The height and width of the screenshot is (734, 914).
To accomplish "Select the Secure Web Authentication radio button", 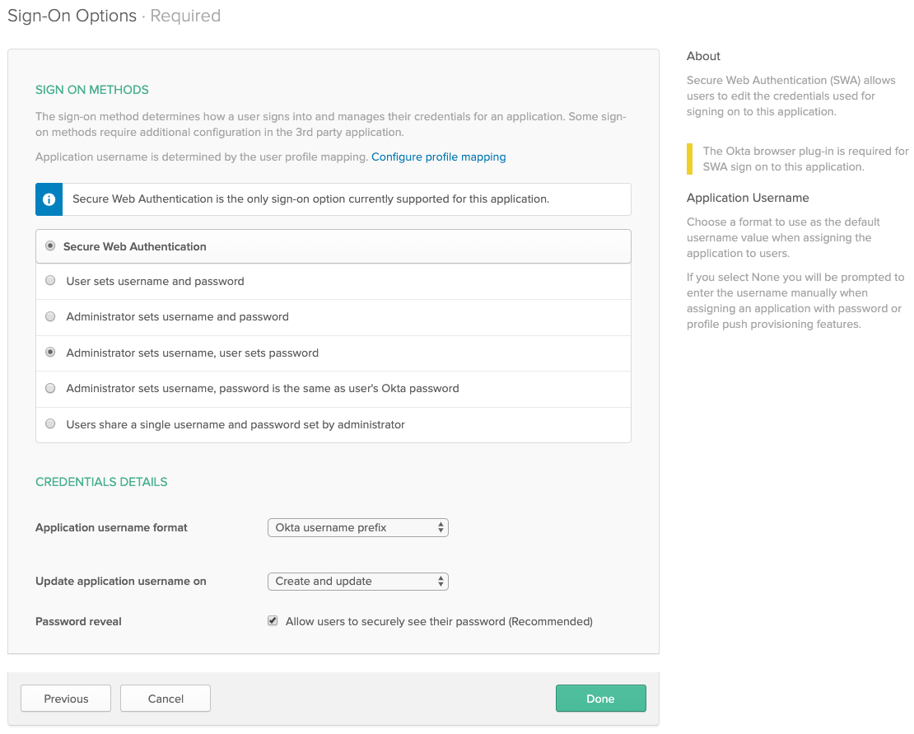I will pos(51,246).
